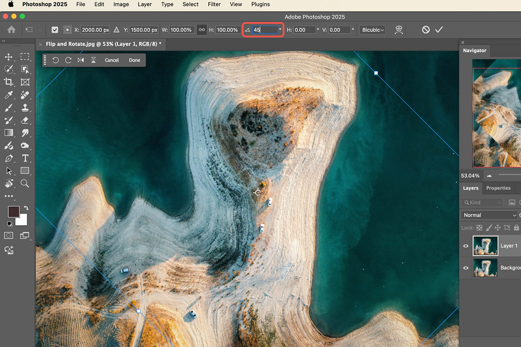Pick the Clone Stamp tool
521x347 pixels.
click(x=25, y=108)
